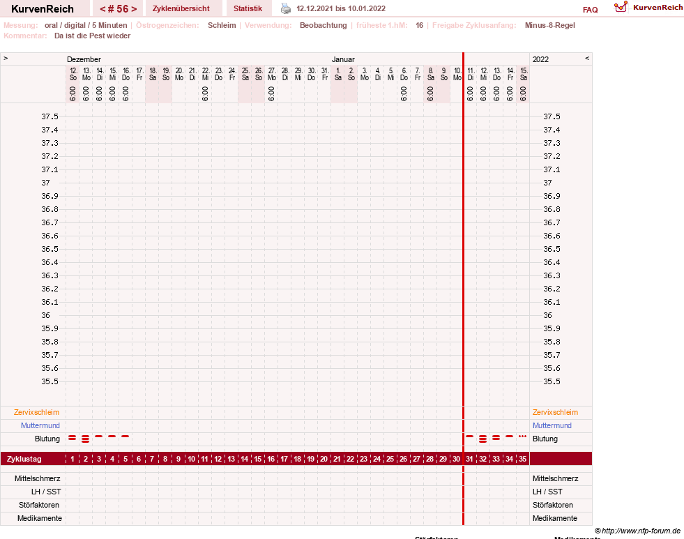This screenshot has width=684, height=539.
Task: Click the date header 31. Fr
Action: coord(325,74)
